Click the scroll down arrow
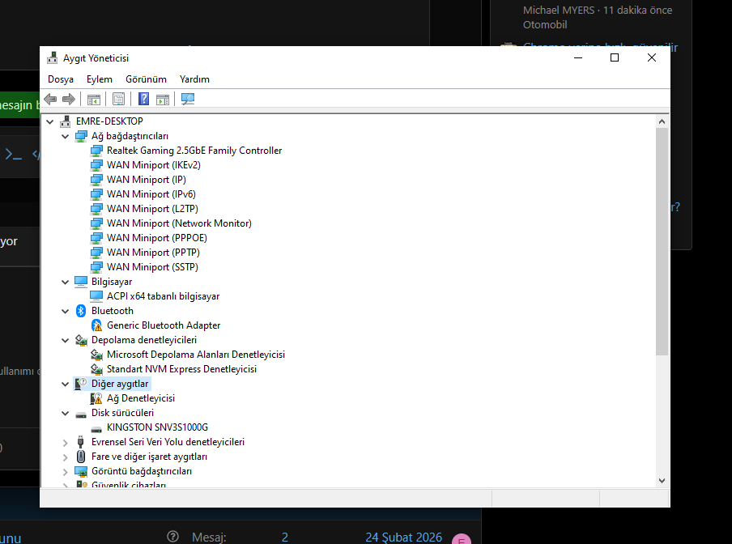Screen dimensions: 732x544 (x=662, y=481)
